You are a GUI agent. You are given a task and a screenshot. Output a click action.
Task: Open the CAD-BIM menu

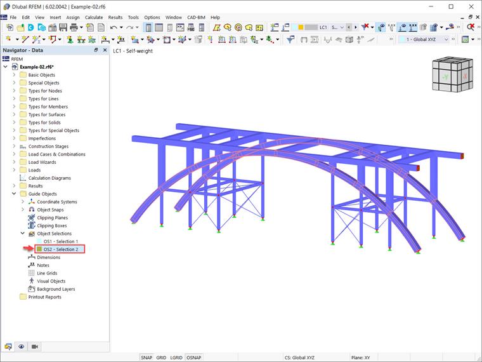(x=196, y=17)
